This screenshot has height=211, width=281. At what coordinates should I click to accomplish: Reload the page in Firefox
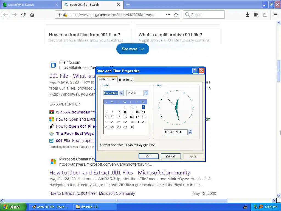coord(23,15)
